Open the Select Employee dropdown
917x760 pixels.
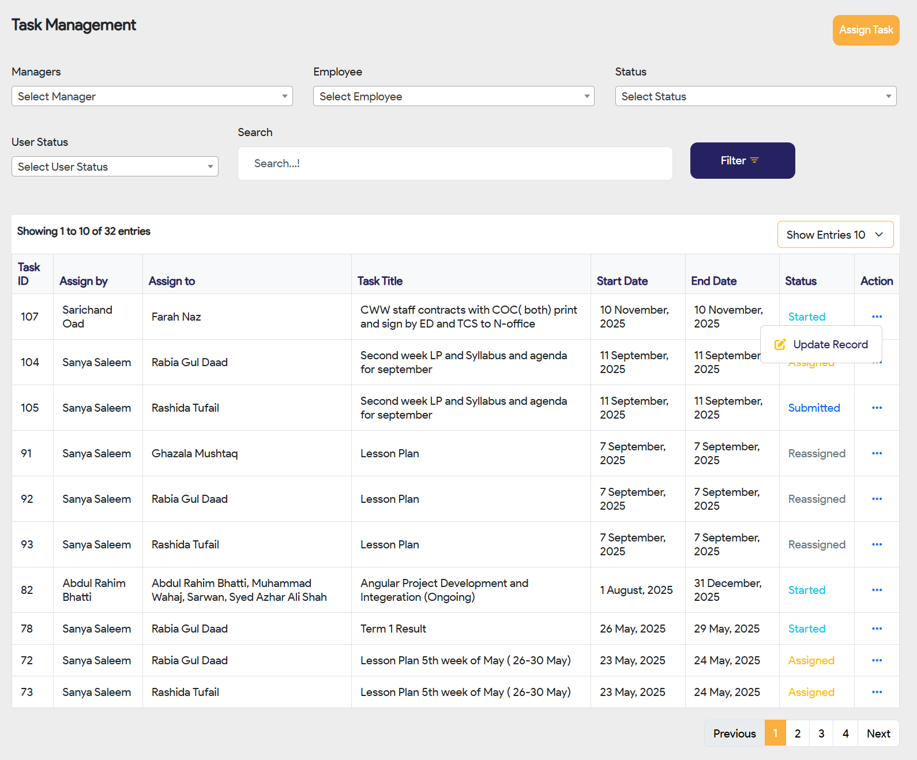tap(453, 96)
